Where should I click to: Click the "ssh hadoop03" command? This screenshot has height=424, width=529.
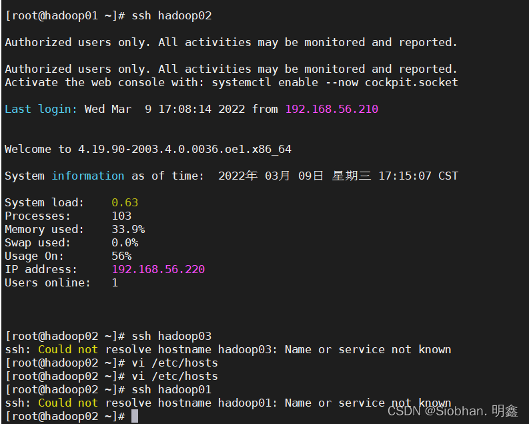click(171, 336)
